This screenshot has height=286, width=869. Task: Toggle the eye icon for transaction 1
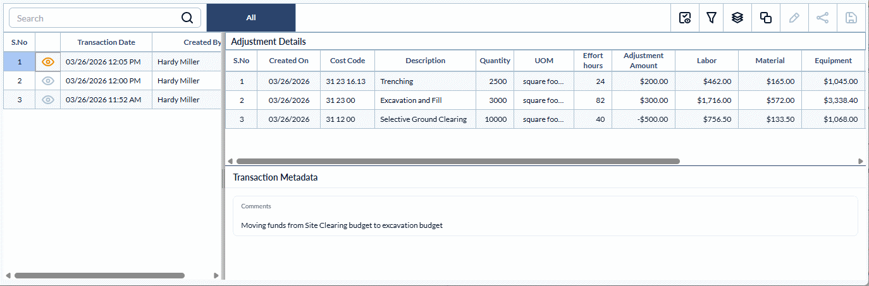[x=48, y=62]
